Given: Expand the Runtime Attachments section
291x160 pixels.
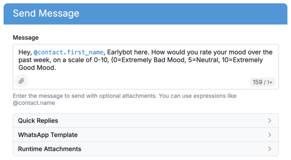Looking at the screenshot, I should (146, 149).
